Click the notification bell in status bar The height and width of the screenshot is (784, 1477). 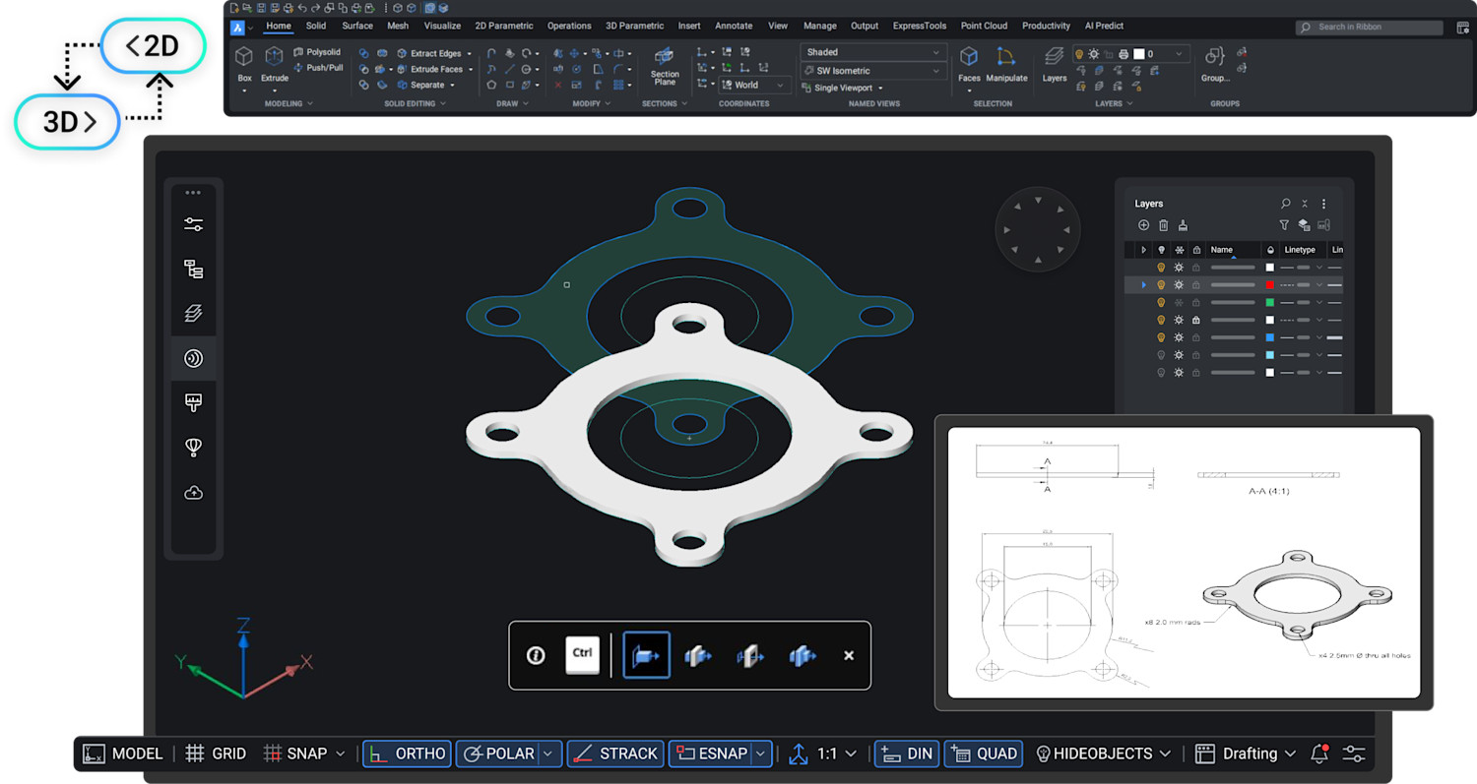click(1319, 754)
